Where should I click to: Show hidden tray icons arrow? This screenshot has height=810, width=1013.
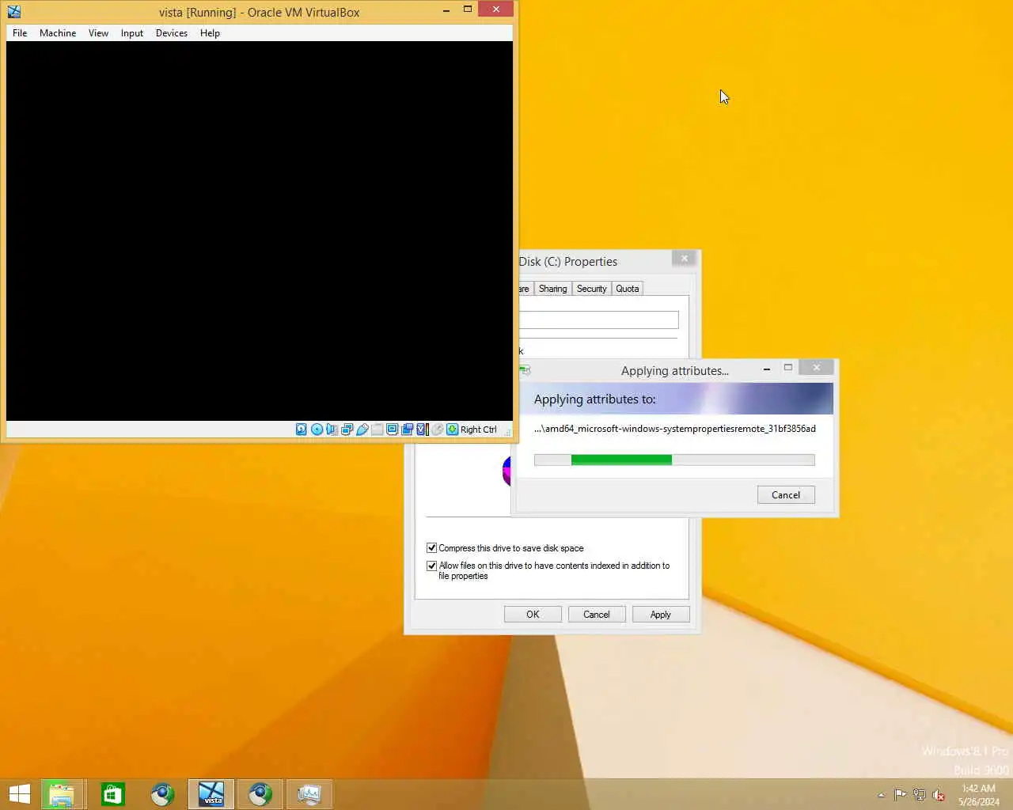point(881,795)
